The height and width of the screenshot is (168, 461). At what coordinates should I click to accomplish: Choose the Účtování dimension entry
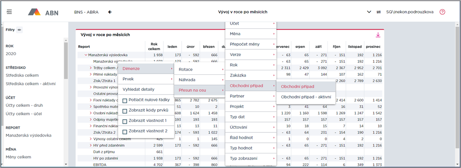251,127
